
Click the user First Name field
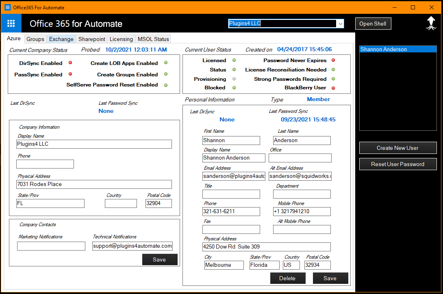pos(231,141)
